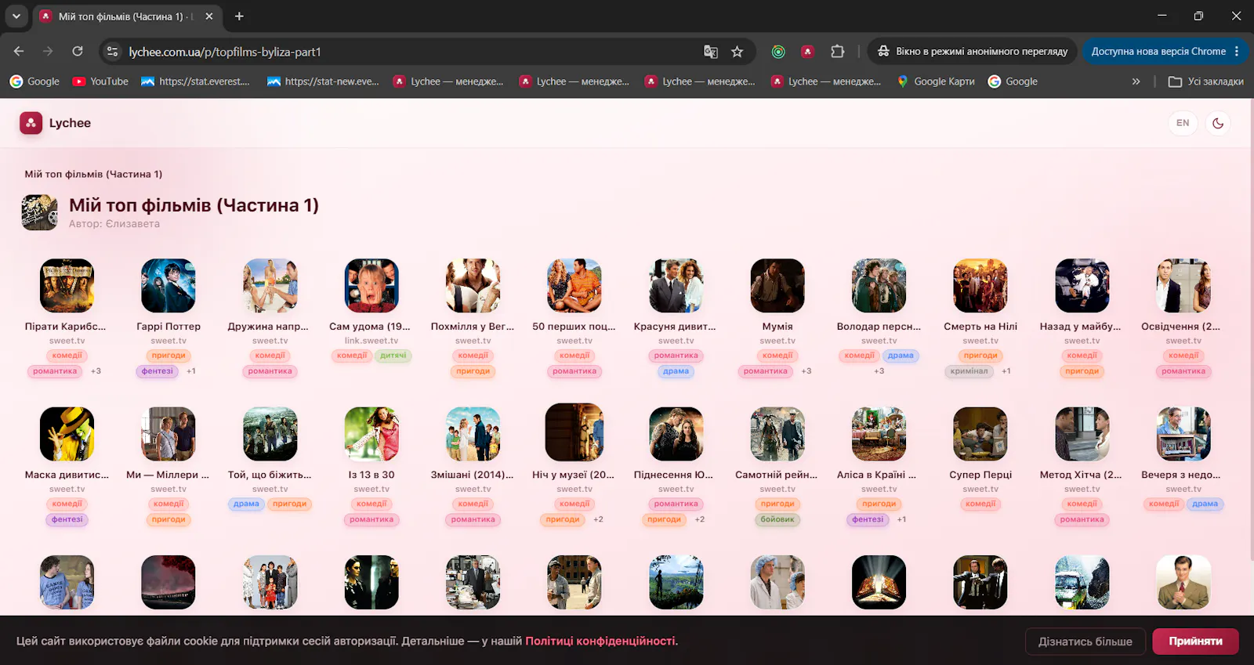Screen dimensions: 1254x665
Task: Click the фентезі tag on Гаррі Поттер
Action: tap(158, 371)
